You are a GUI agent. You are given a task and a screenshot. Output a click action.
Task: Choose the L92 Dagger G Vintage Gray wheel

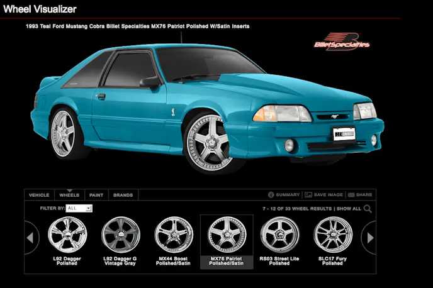pyautogui.click(x=120, y=234)
